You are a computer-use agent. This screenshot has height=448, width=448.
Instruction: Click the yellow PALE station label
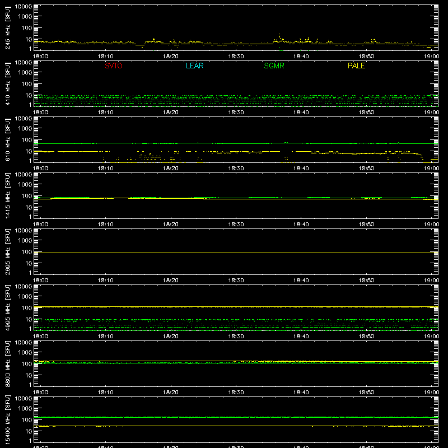coord(356,66)
